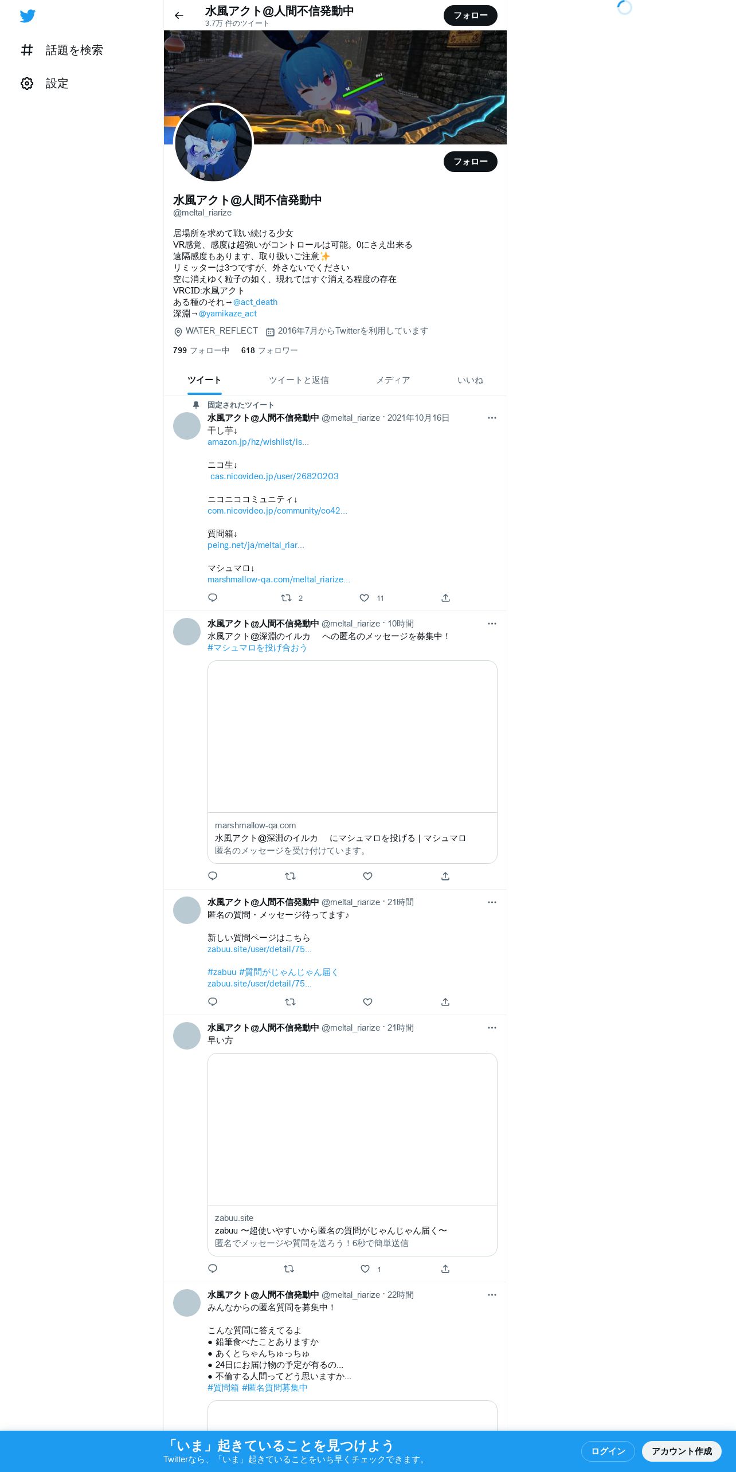Viewport: 736px width, 1472px height.
Task: Open @act_death profile link
Action: (x=255, y=302)
